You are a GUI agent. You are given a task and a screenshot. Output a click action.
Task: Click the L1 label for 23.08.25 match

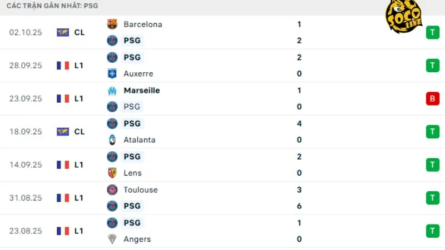pyautogui.click(x=79, y=231)
